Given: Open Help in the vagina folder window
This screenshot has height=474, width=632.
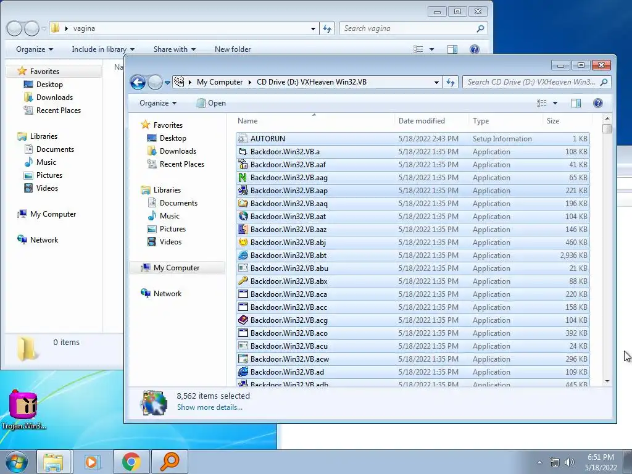Looking at the screenshot, I should 475,49.
